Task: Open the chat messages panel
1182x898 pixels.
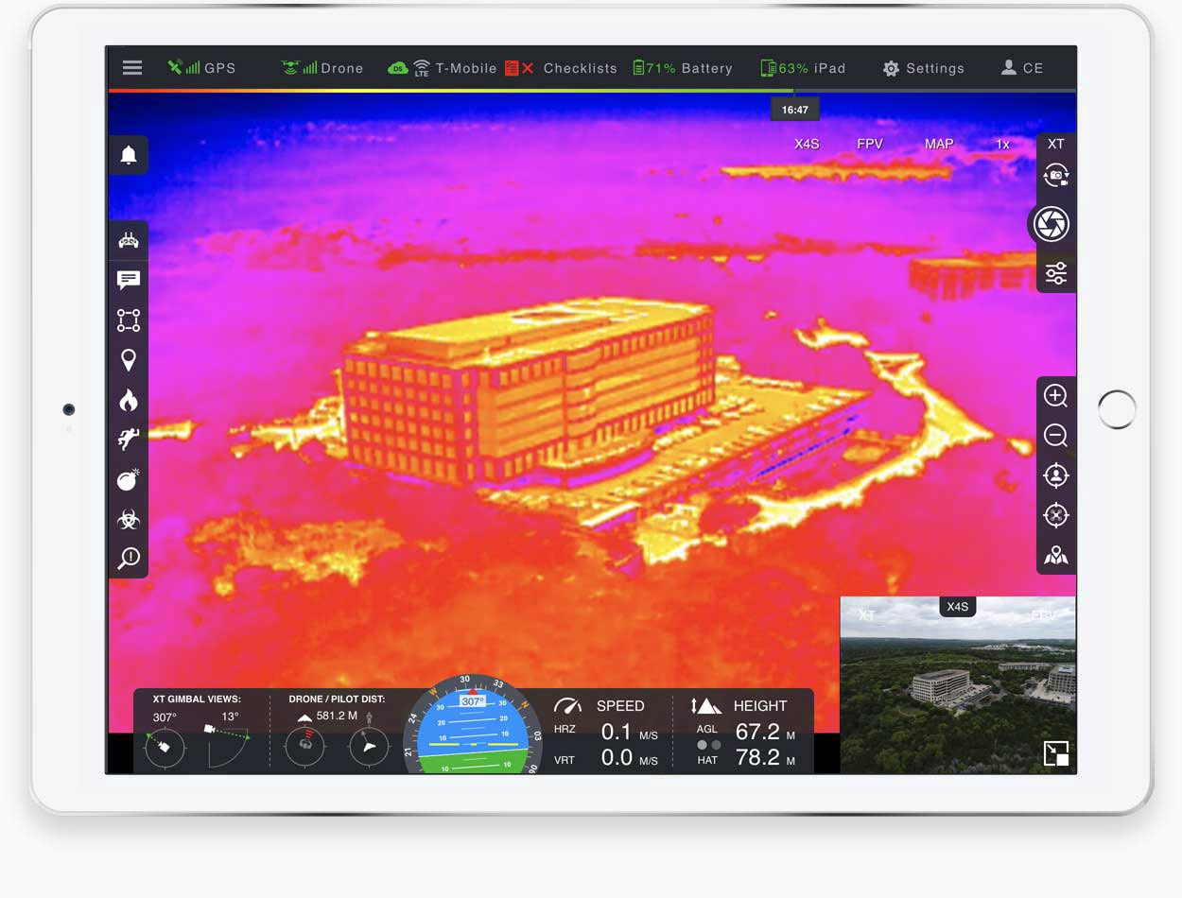Action: [129, 279]
